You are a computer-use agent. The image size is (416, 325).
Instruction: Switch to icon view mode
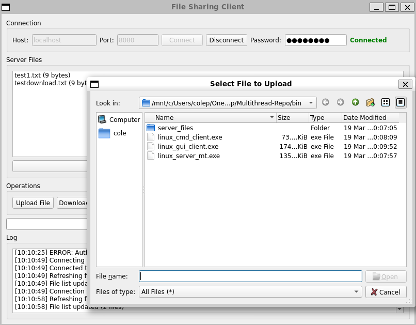pyautogui.click(x=386, y=102)
